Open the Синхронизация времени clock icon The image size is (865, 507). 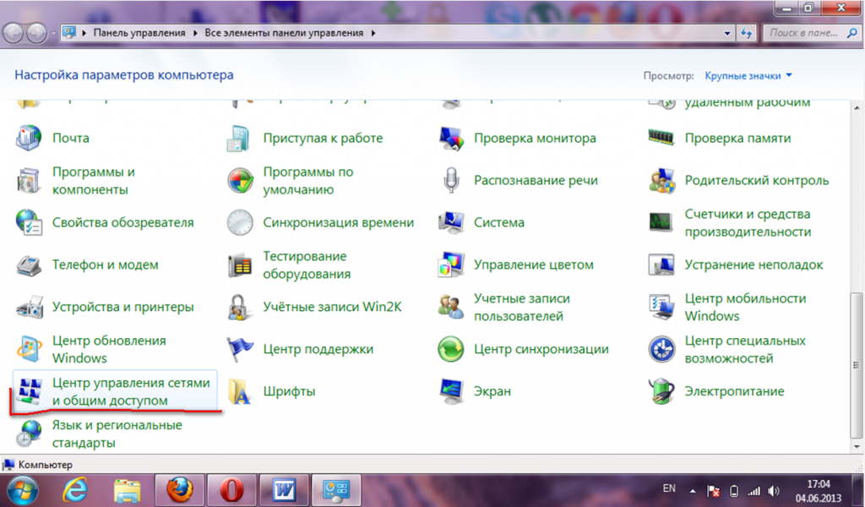(x=240, y=222)
